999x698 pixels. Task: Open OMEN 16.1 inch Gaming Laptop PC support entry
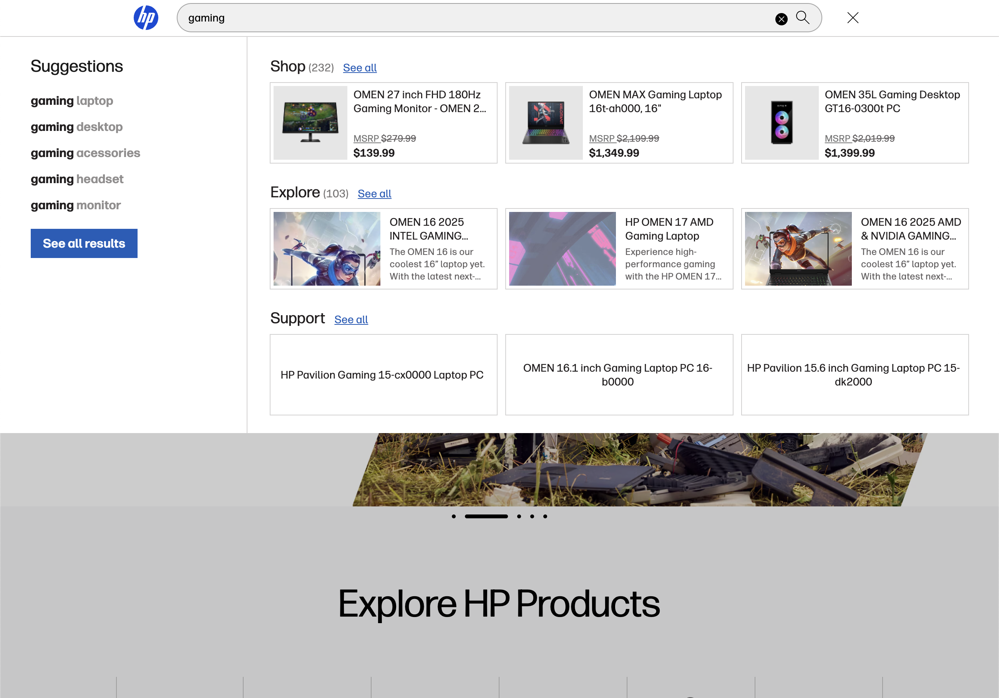[x=618, y=374]
